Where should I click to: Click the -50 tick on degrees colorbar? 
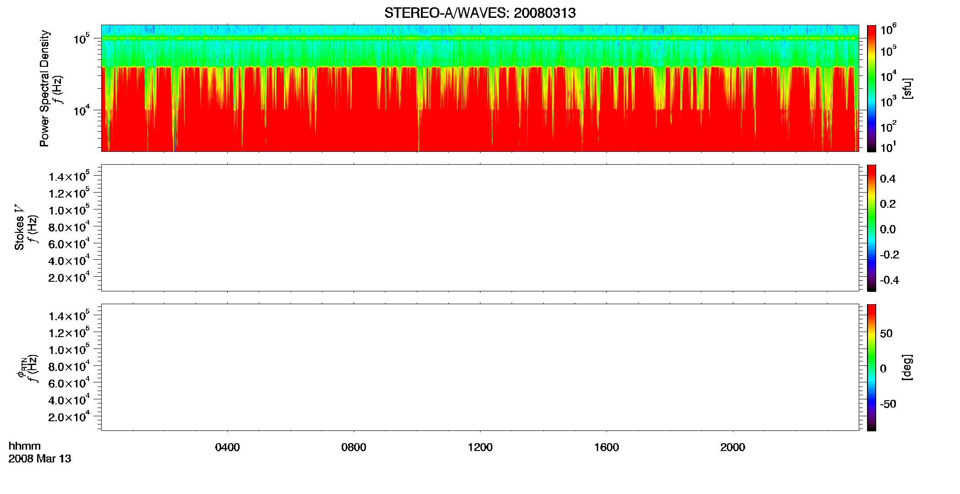tap(888, 404)
